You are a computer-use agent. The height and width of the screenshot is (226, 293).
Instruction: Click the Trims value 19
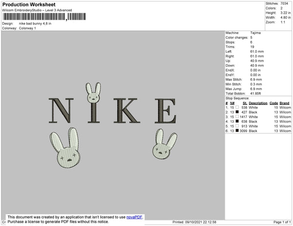(x=252, y=47)
